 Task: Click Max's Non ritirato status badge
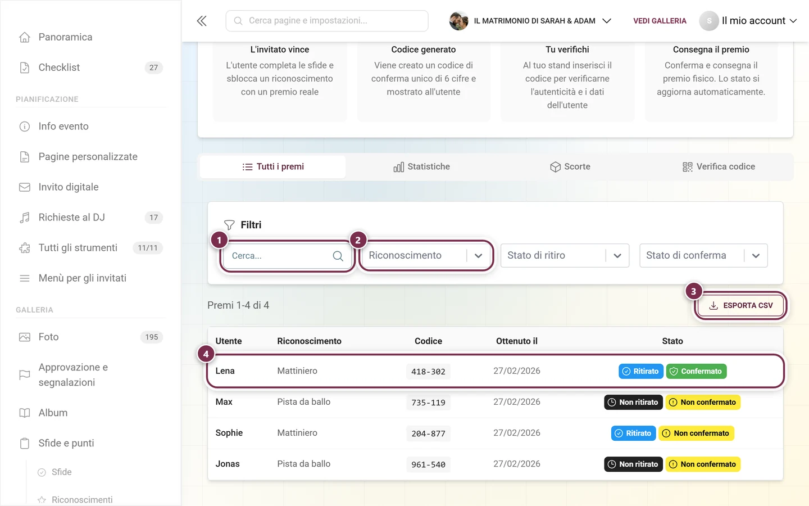point(633,403)
